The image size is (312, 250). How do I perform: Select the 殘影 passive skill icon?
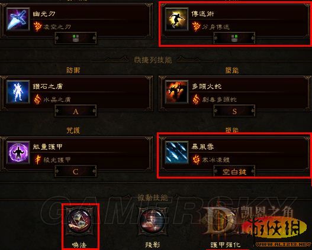(153, 220)
